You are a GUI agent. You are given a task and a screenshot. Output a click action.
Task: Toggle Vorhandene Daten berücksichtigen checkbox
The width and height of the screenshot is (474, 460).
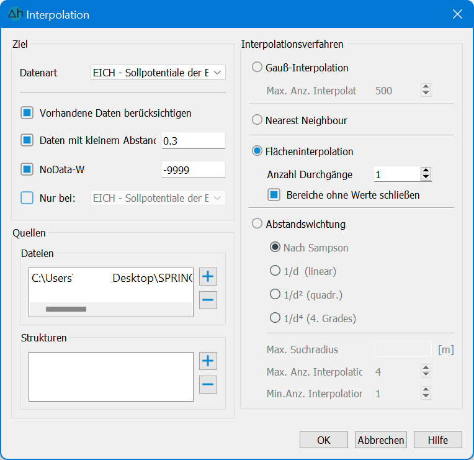(27, 113)
